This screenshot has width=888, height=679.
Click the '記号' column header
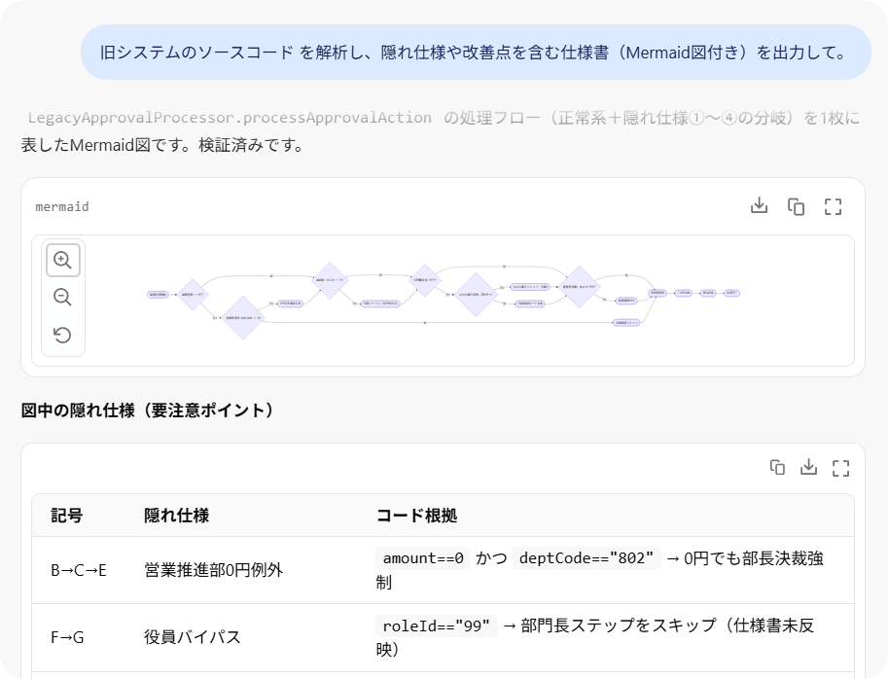click(67, 516)
